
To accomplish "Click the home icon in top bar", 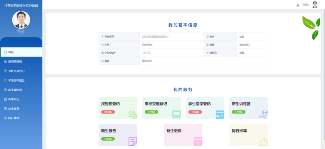I will [x=298, y=5].
